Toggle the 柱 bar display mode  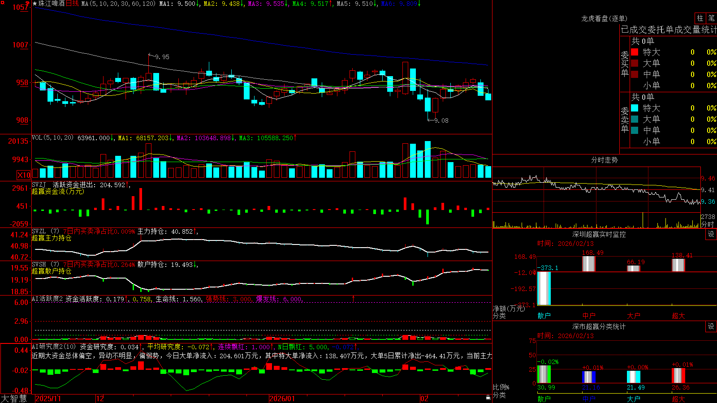700,18
